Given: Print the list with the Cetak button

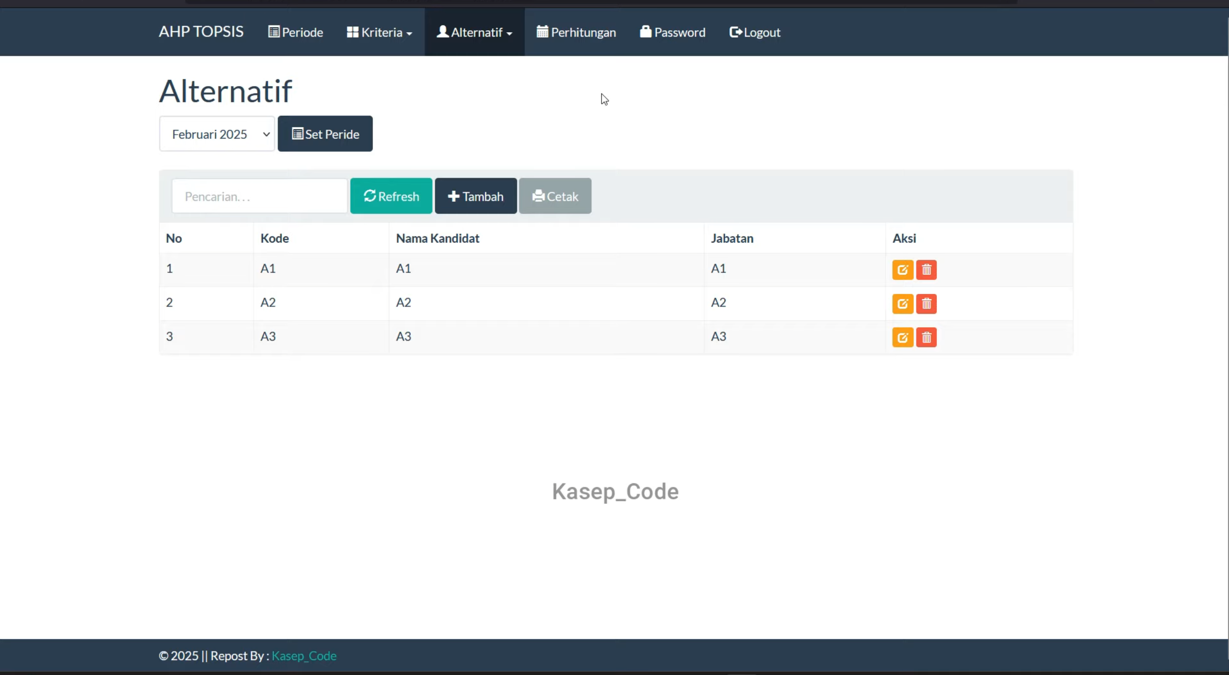Looking at the screenshot, I should click(x=555, y=196).
